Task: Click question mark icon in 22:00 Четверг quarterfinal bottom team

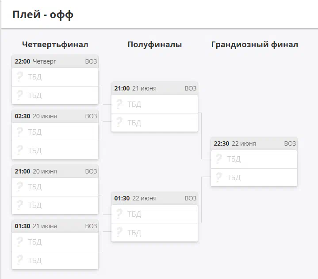Action: [19, 95]
